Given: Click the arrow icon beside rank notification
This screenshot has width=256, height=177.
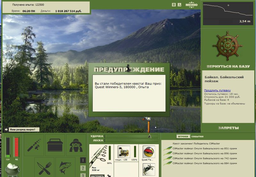Looking at the screenshot, I should point(6,129).
